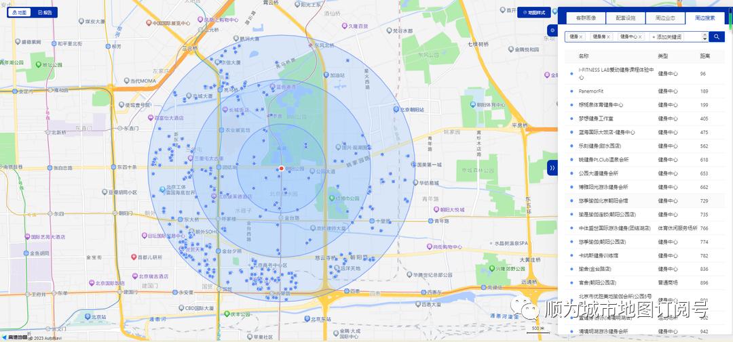733x342 pixels.
Task: Open the 配套设施 tab
Action: (x=626, y=18)
